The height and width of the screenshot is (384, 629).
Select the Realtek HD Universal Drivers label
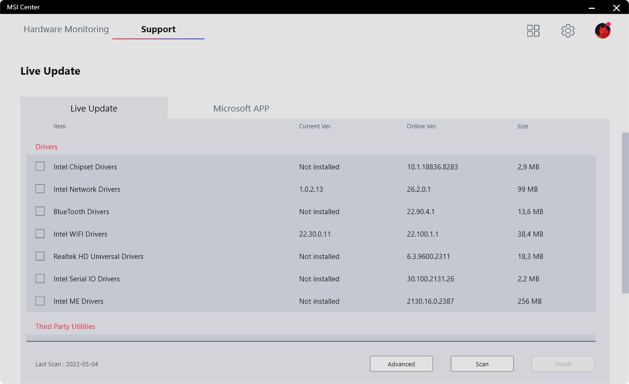[x=98, y=257]
